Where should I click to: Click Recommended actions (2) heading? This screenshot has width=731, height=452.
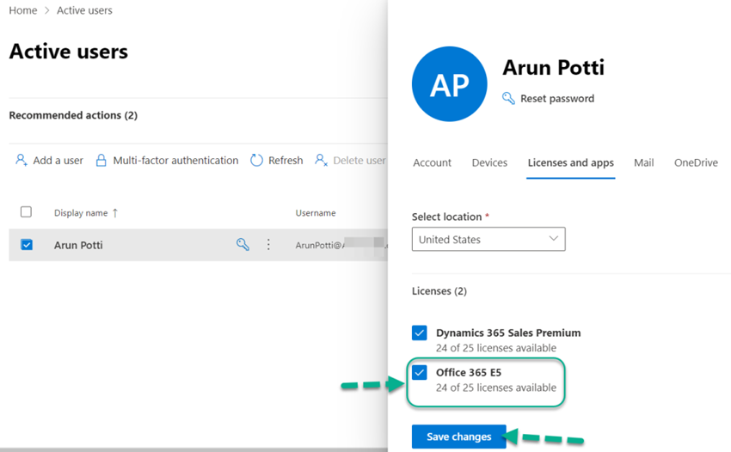73,115
